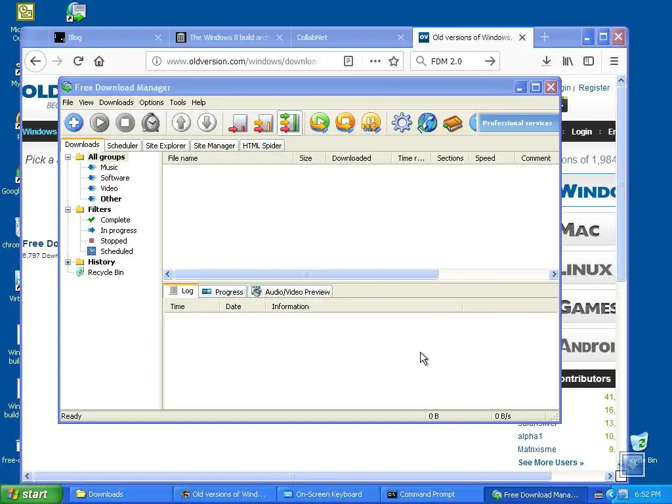672x504 pixels.
Task: Click the Register link on the webpage
Action: (594, 88)
